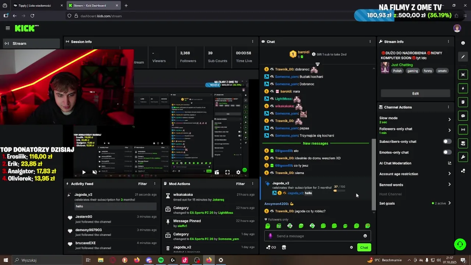Click the theater mode icon on preview
The width and height of the screenshot is (471, 265).
pyautogui.click(x=217, y=172)
